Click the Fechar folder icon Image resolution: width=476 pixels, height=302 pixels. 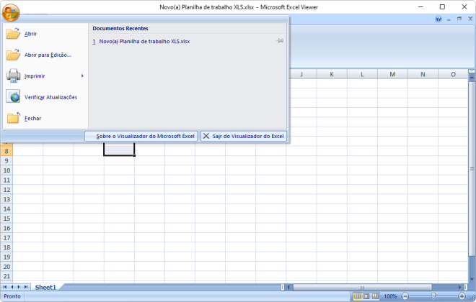14,118
